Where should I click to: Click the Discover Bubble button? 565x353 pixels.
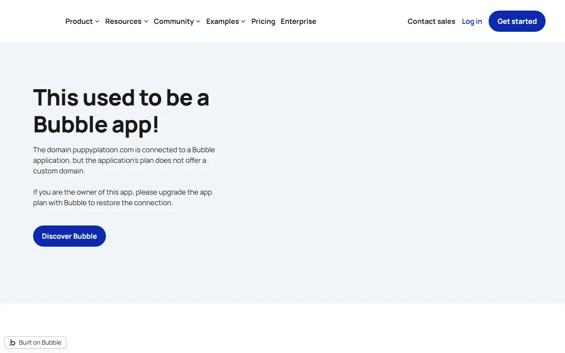coord(69,236)
